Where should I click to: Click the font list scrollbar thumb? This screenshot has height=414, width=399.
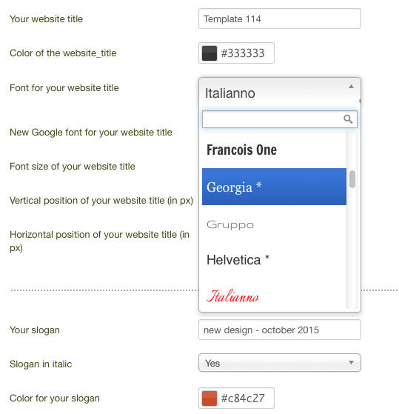(x=352, y=179)
